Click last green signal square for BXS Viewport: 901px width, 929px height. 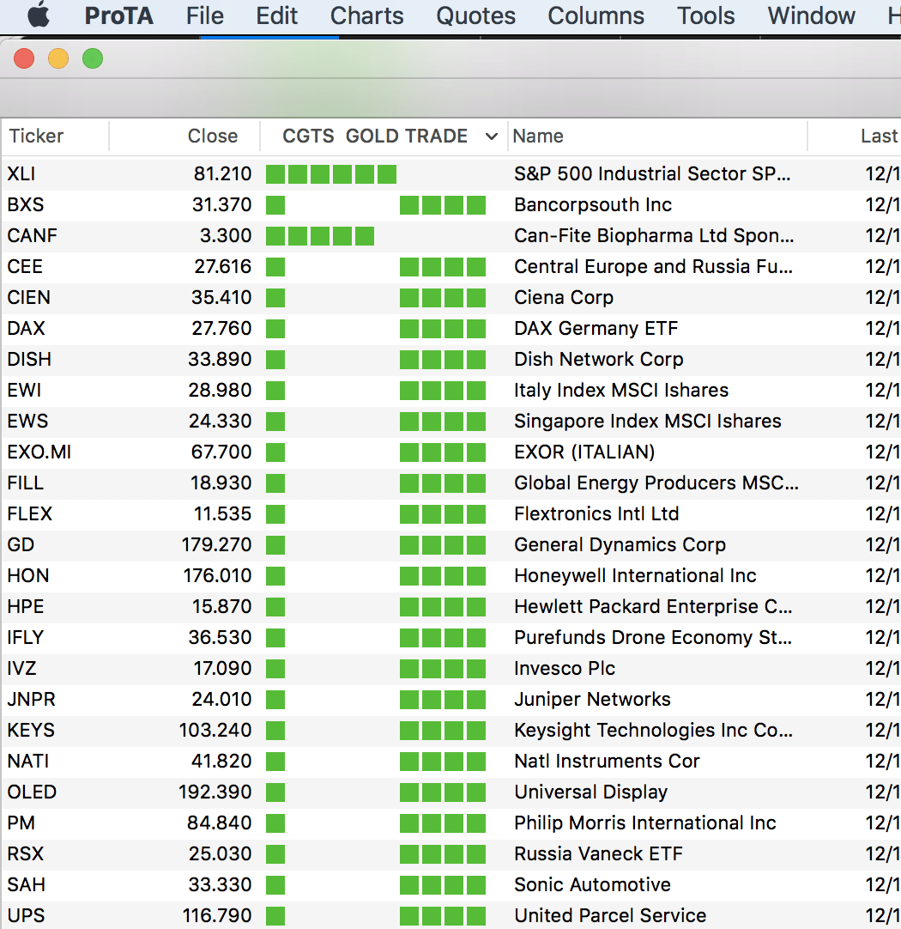476,205
